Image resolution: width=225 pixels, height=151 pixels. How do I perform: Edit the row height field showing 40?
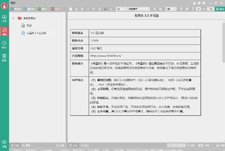(198, 9)
